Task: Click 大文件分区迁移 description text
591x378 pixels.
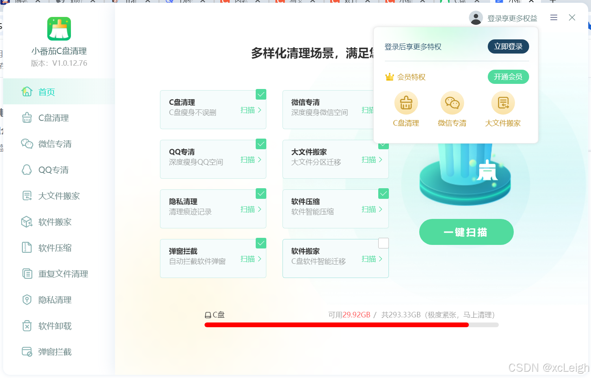Action: tap(316, 162)
